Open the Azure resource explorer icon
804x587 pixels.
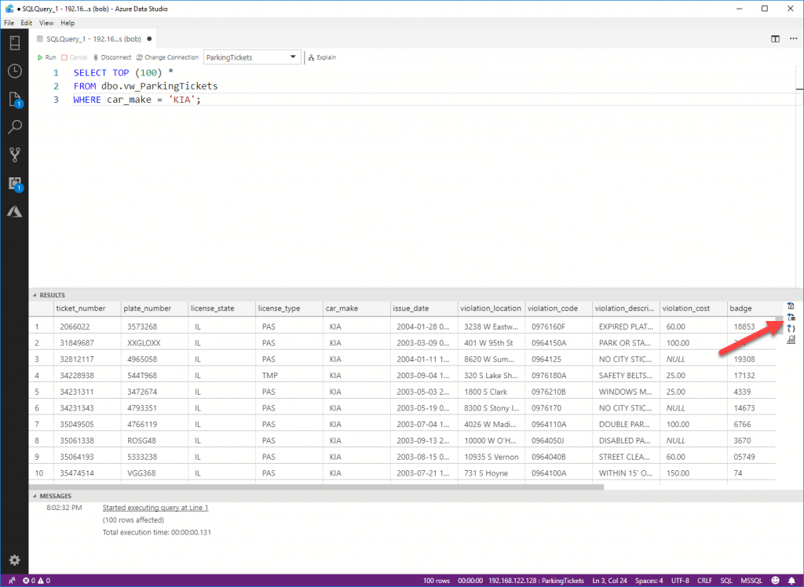pyautogui.click(x=14, y=211)
